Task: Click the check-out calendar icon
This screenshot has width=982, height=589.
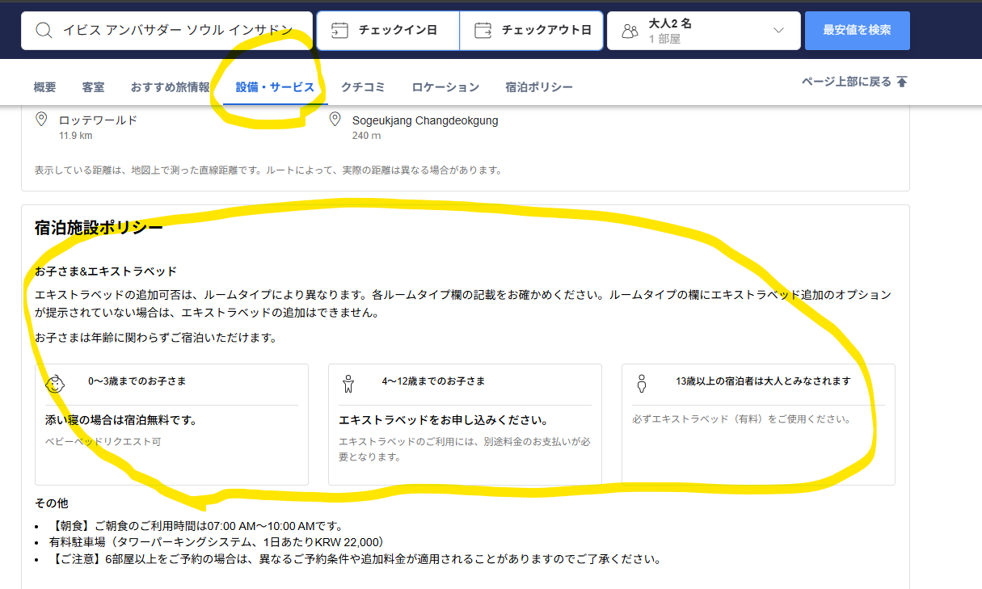Action: click(483, 31)
